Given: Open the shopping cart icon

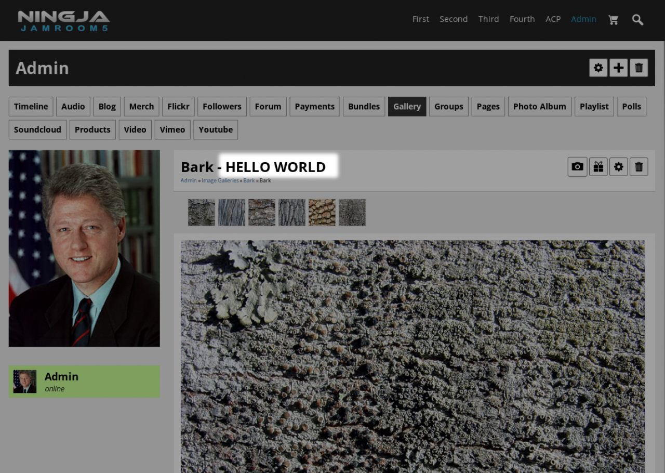Looking at the screenshot, I should point(613,20).
